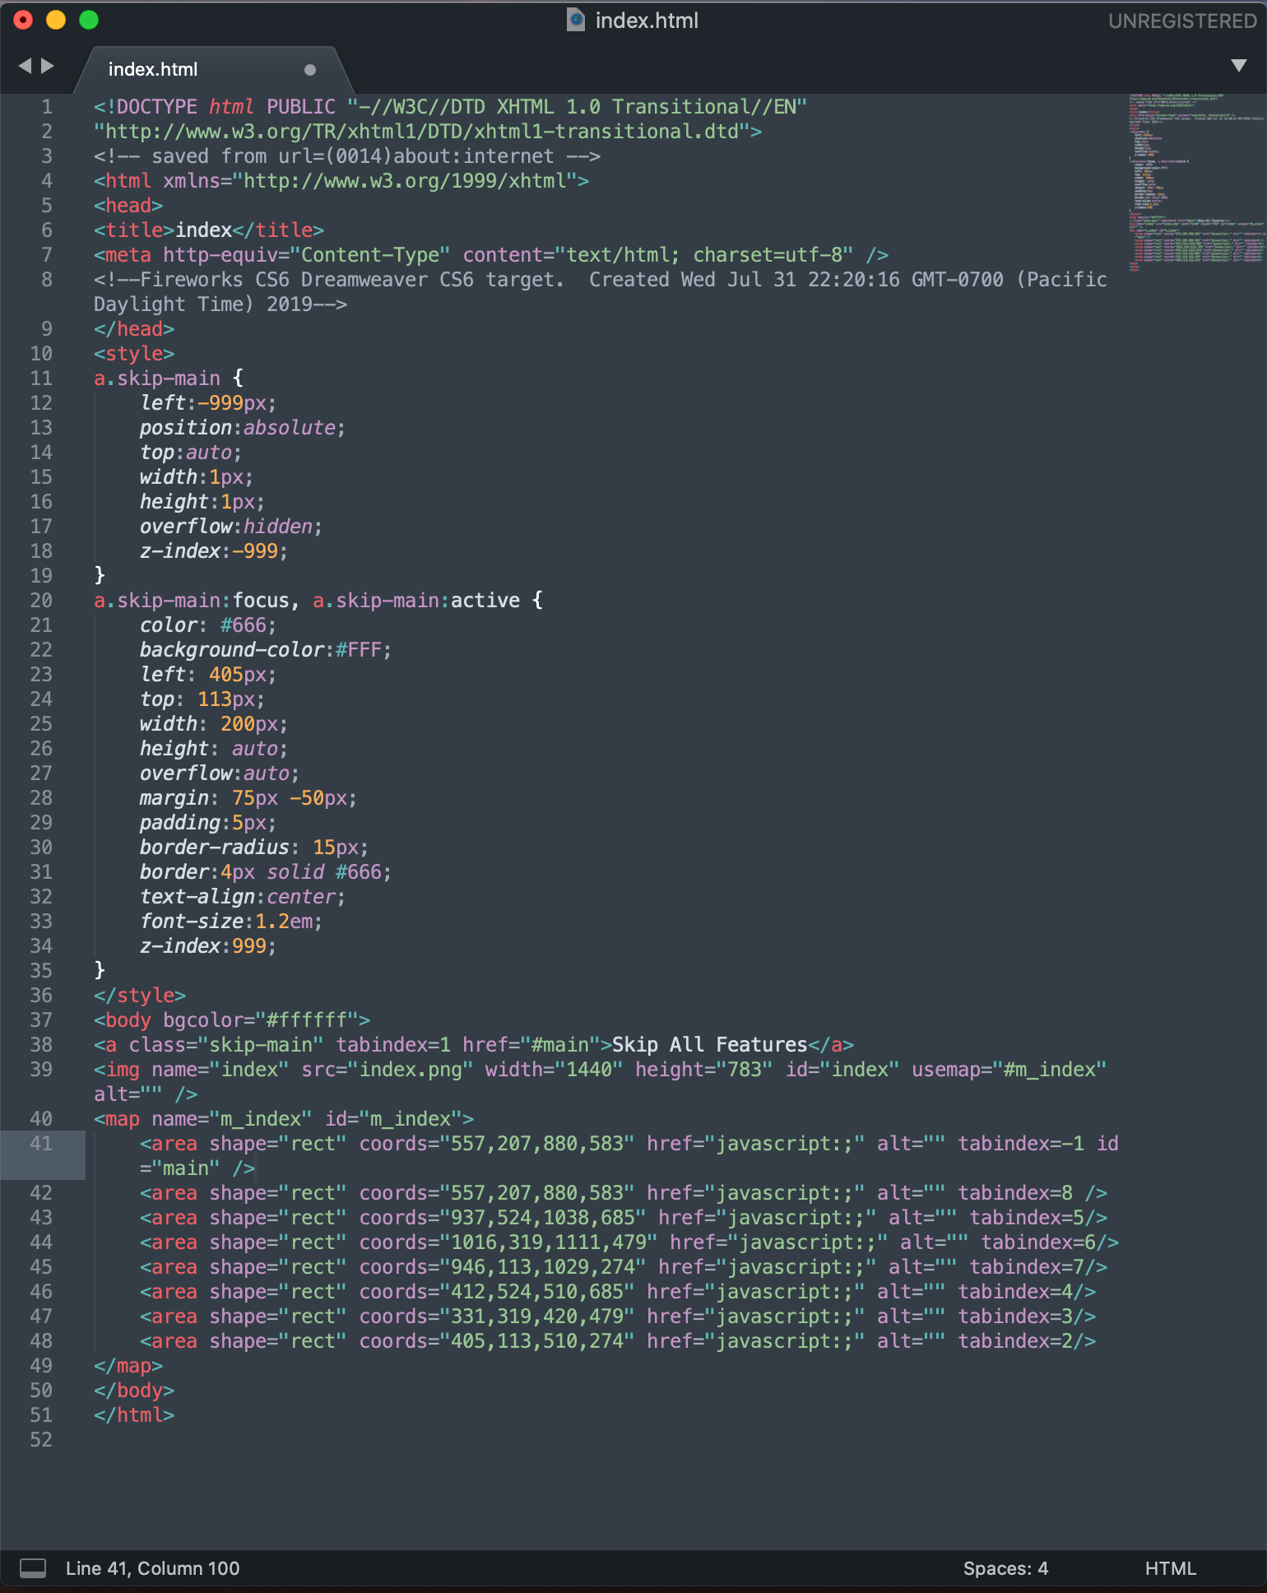
Task: Click the '<map name="m_index"' tag line
Action: pyautogui.click(x=284, y=1119)
